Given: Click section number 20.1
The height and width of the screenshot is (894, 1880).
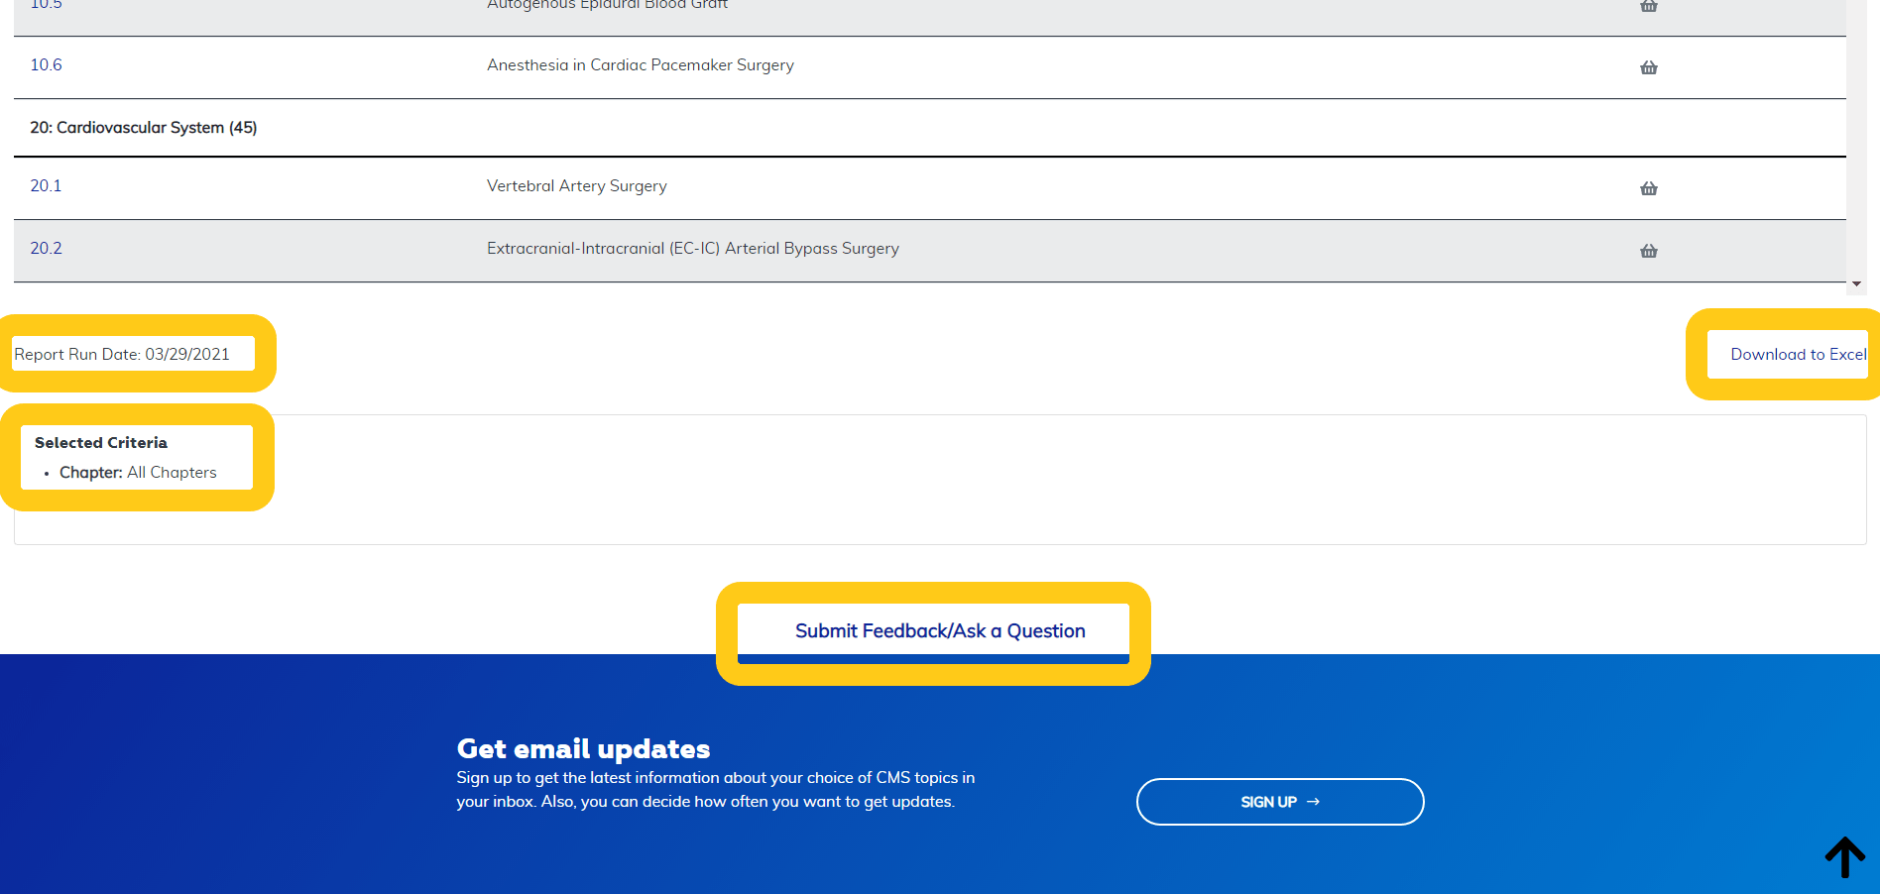Looking at the screenshot, I should tap(46, 186).
